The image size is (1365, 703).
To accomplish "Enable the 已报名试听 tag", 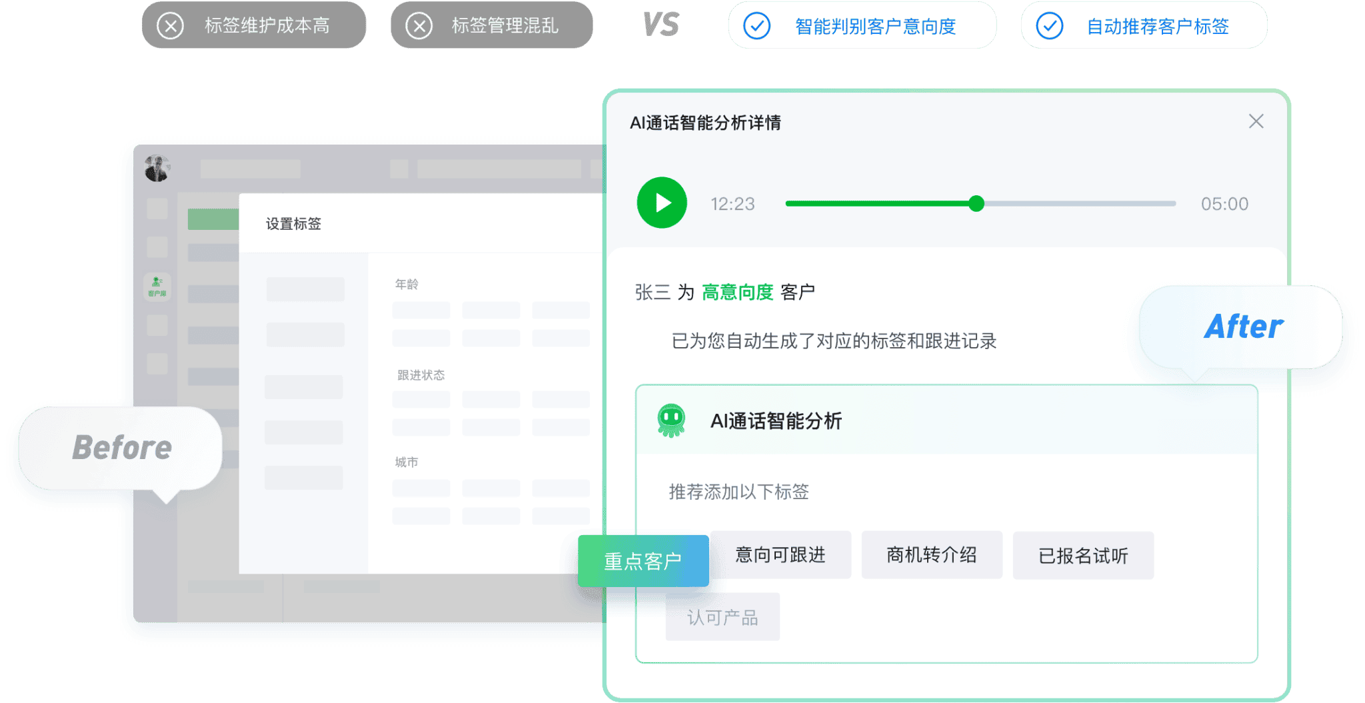I will [1083, 554].
